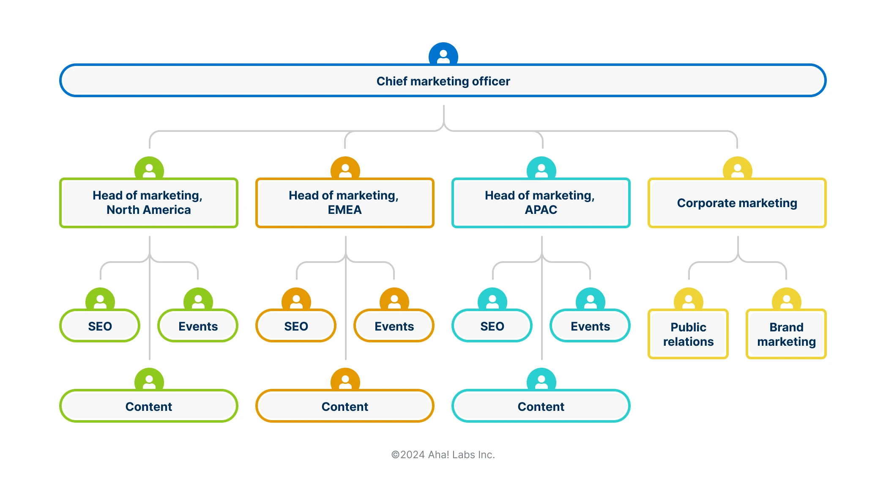Image resolution: width=886 pixels, height=503 pixels.
Task: Click the orange person icon above EMEA head
Action: tap(345, 168)
